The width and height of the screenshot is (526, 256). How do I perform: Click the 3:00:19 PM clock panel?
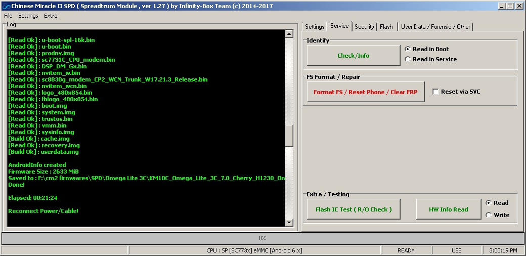pyautogui.click(x=503, y=250)
